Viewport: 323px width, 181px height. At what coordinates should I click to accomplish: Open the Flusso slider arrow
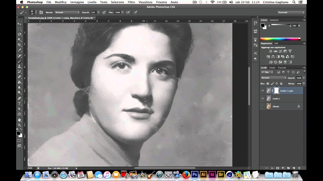click(x=122, y=12)
